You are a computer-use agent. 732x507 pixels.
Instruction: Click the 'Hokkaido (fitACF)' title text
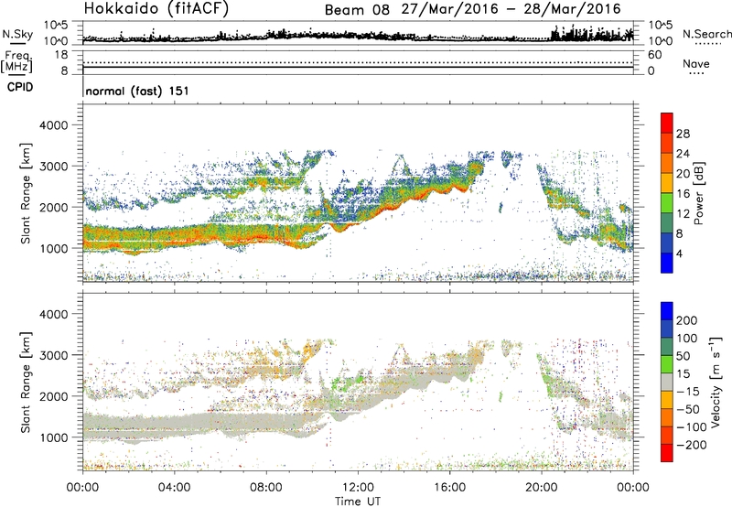click(156, 8)
